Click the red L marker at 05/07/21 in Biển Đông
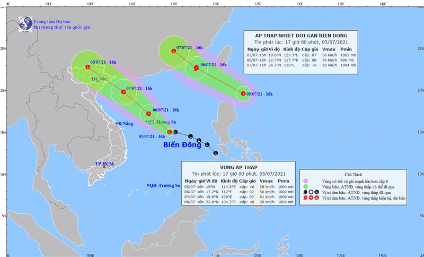This screenshot has height=257, width=424. pyautogui.click(x=170, y=132)
